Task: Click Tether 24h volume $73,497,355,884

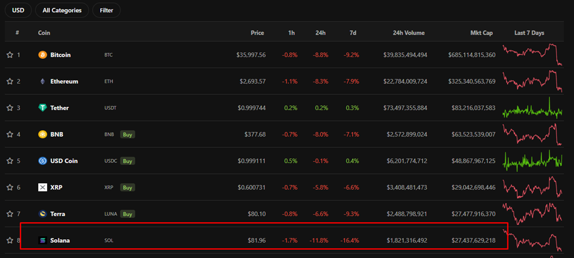Action: pos(405,108)
